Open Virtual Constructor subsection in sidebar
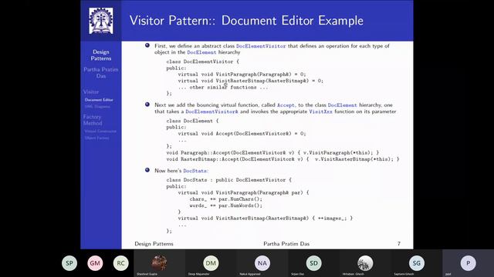 coord(100,131)
